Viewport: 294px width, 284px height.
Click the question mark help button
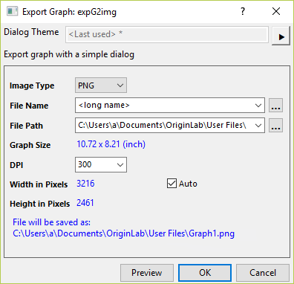[243, 11]
